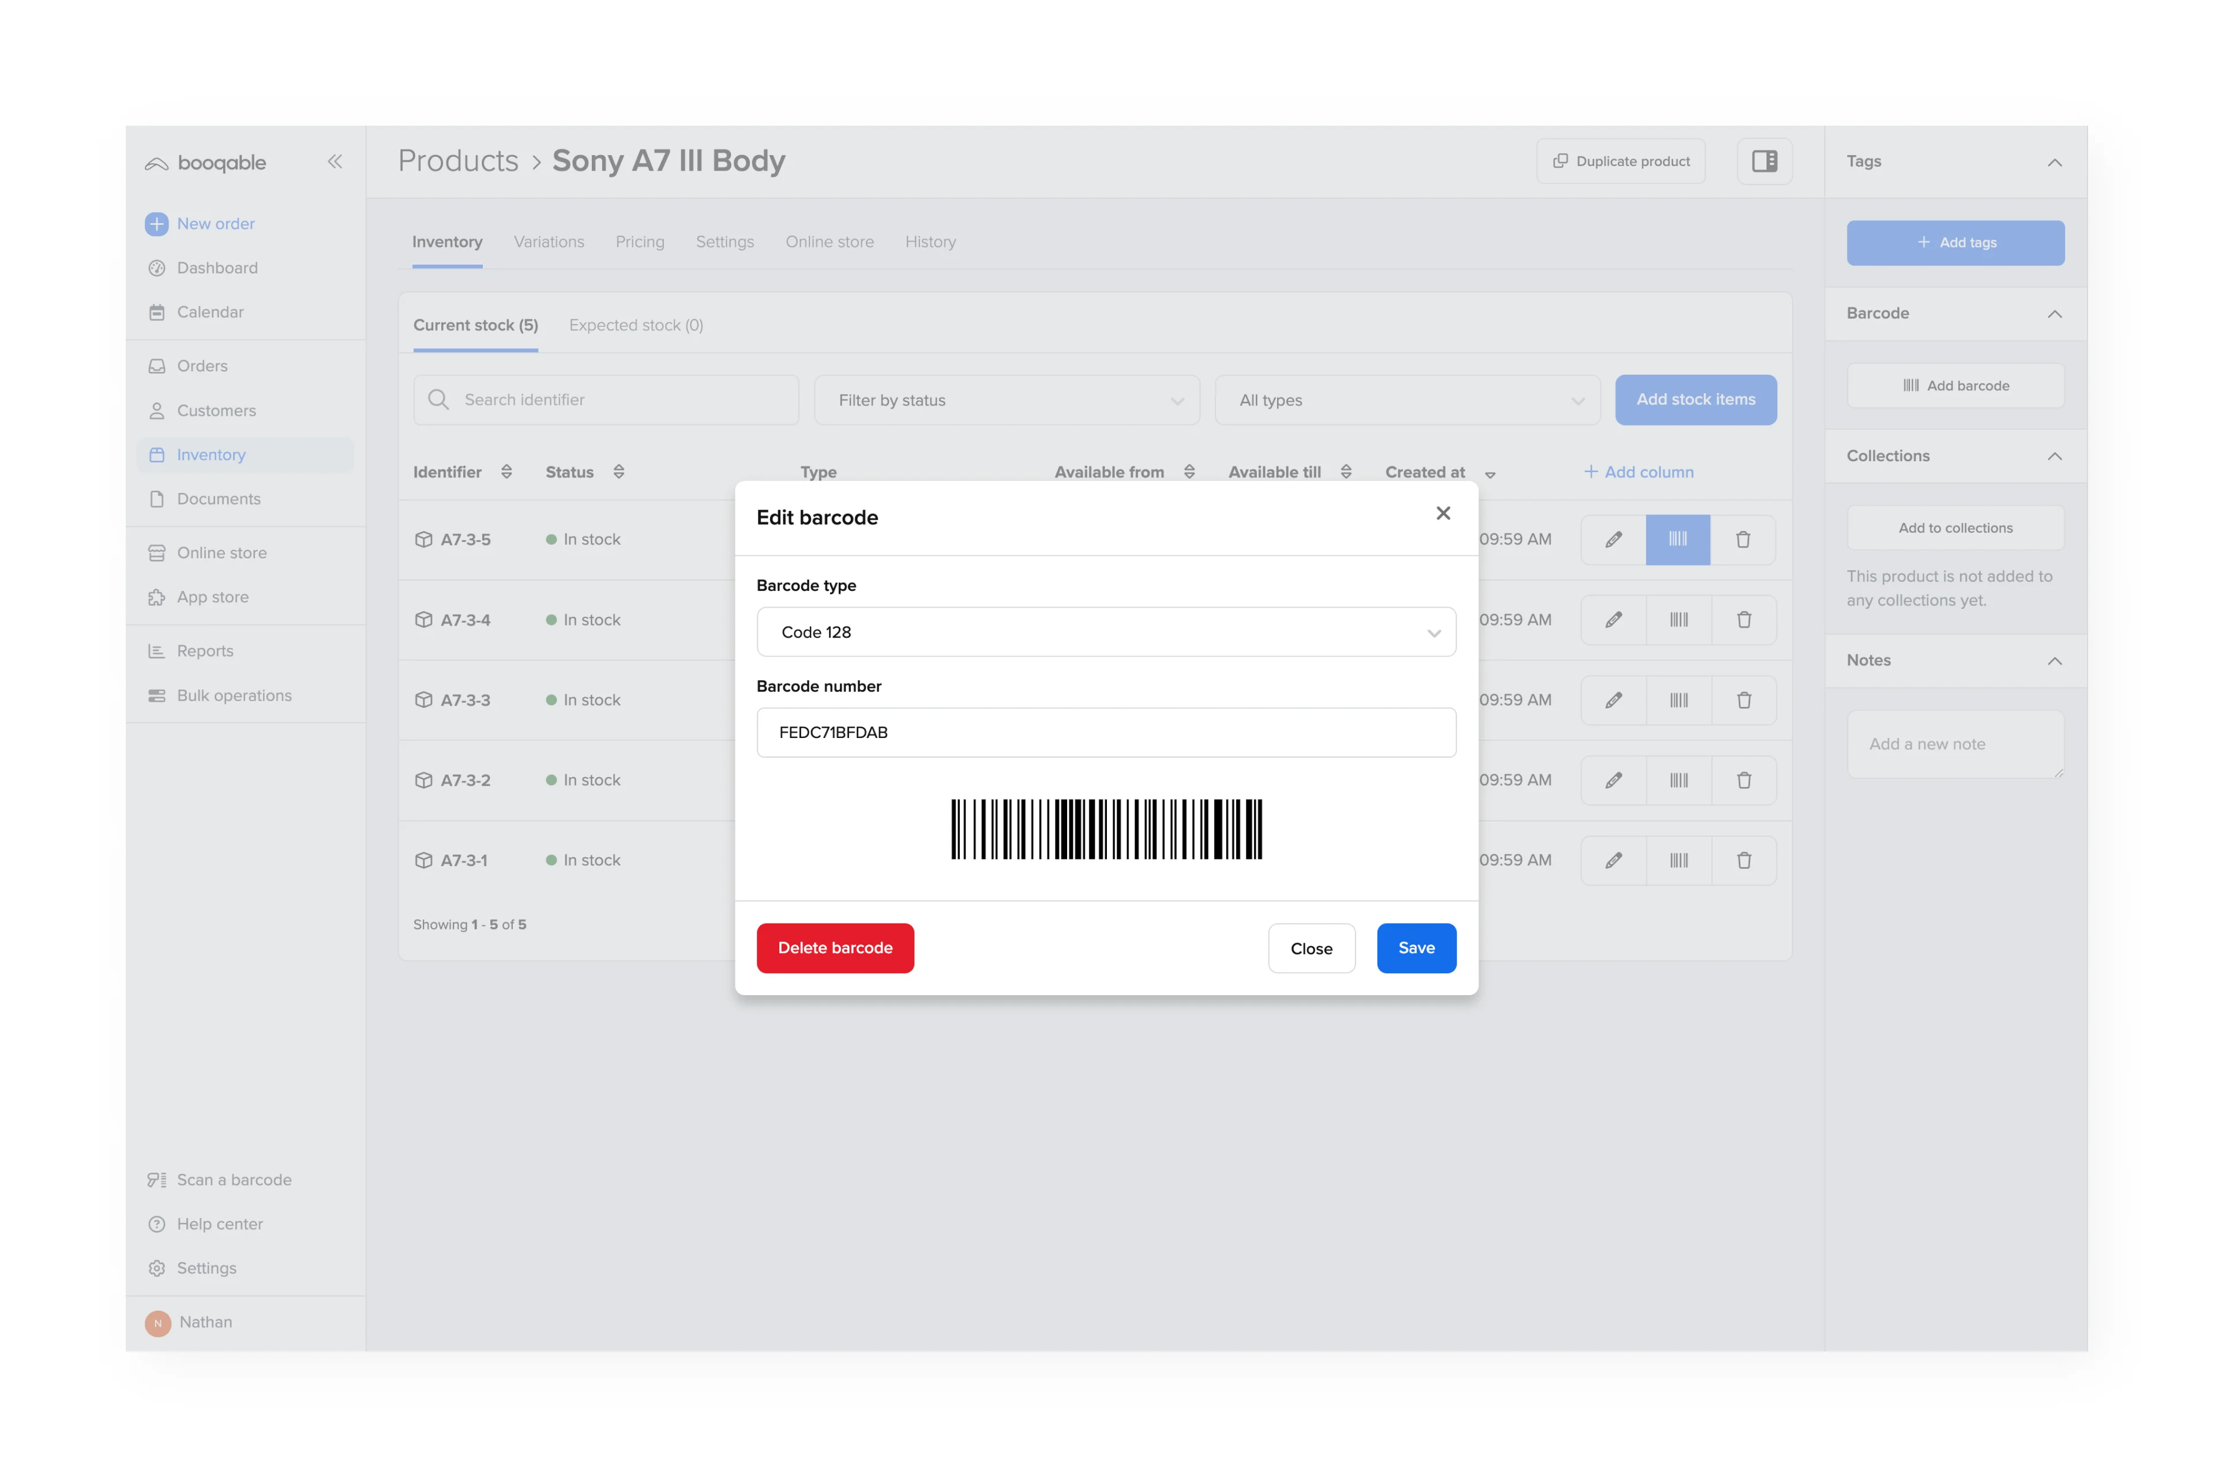Click the Nathan user avatar
The height and width of the screenshot is (1476, 2215).
pos(157,1323)
